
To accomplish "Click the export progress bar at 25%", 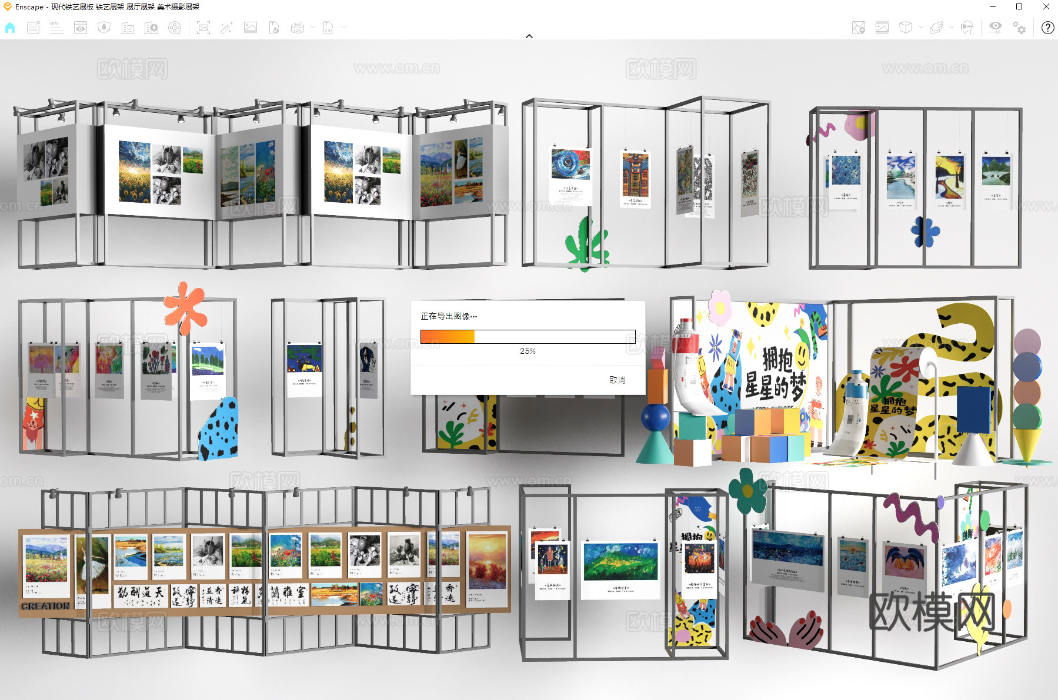I will (528, 337).
